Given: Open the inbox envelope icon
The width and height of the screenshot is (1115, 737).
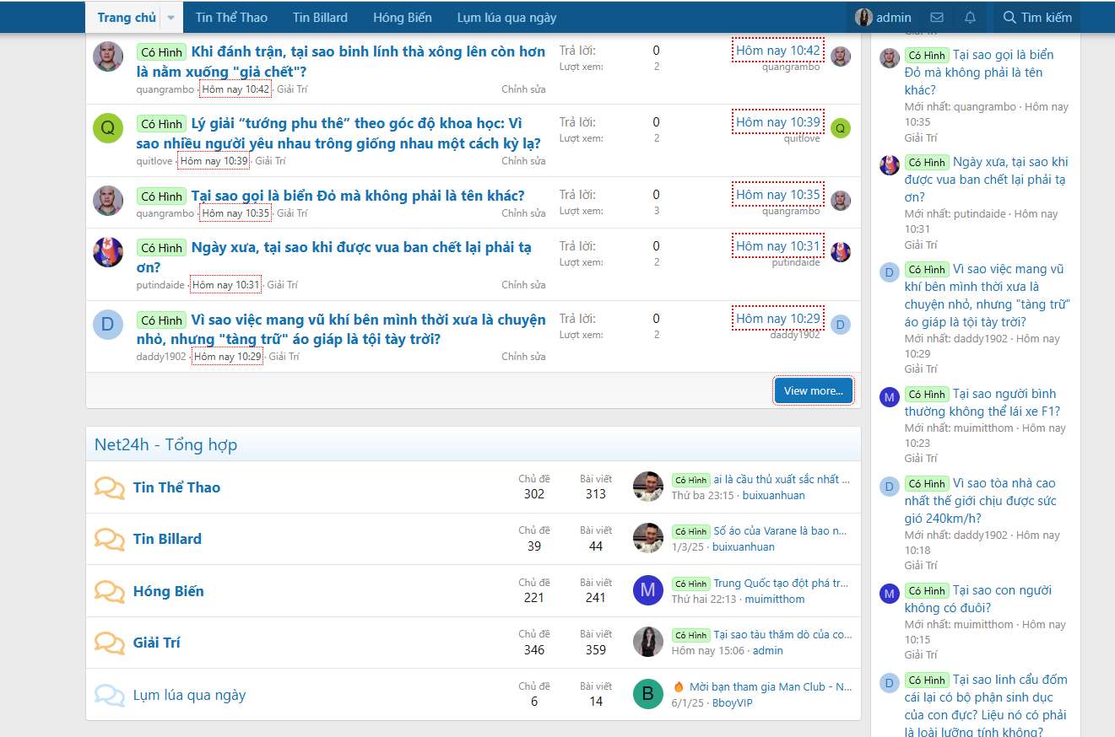Looking at the screenshot, I should click(936, 18).
